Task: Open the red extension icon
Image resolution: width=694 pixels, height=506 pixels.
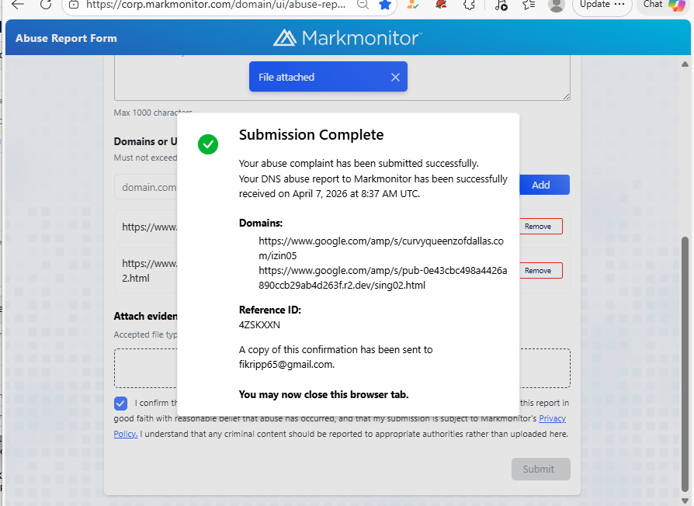Action: click(441, 5)
